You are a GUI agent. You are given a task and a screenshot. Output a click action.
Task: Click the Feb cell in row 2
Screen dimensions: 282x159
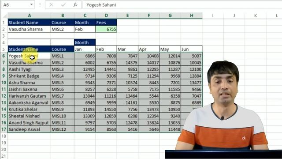pyautogui.click(x=85, y=29)
